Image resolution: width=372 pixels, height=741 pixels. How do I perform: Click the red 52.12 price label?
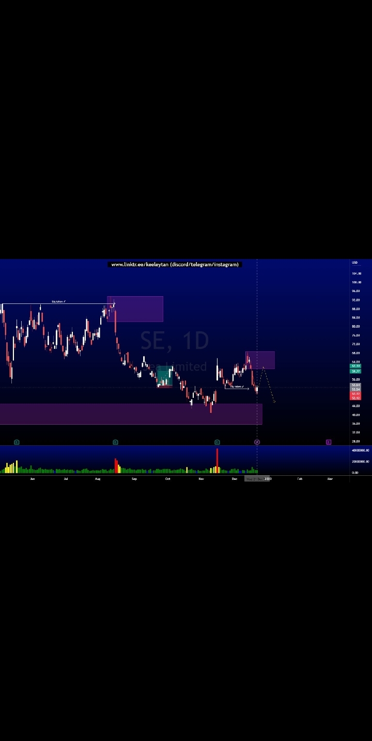[x=355, y=398]
